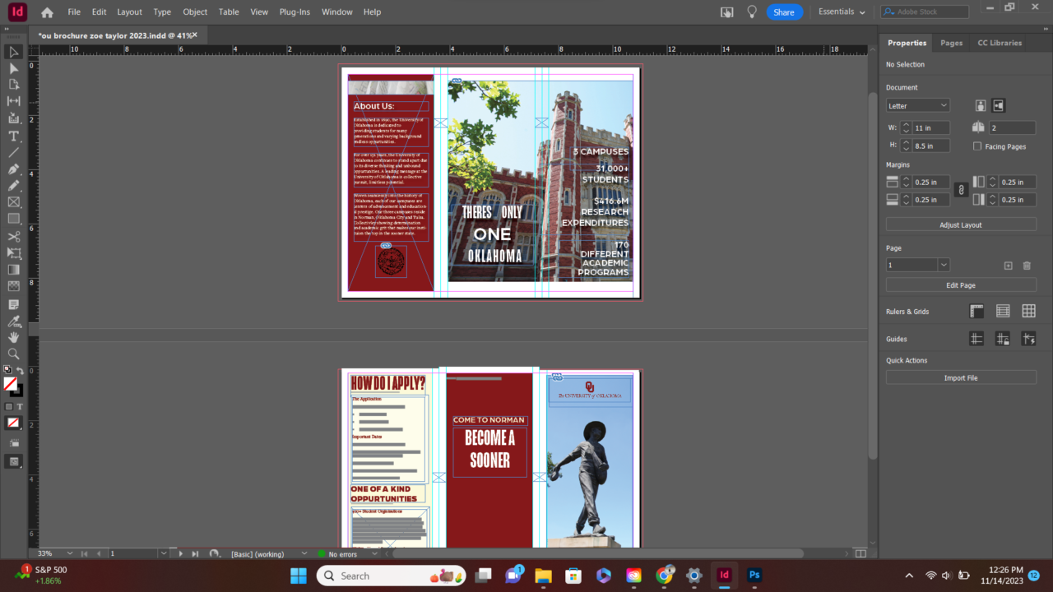Open Photoshop from the taskbar

coord(754,576)
